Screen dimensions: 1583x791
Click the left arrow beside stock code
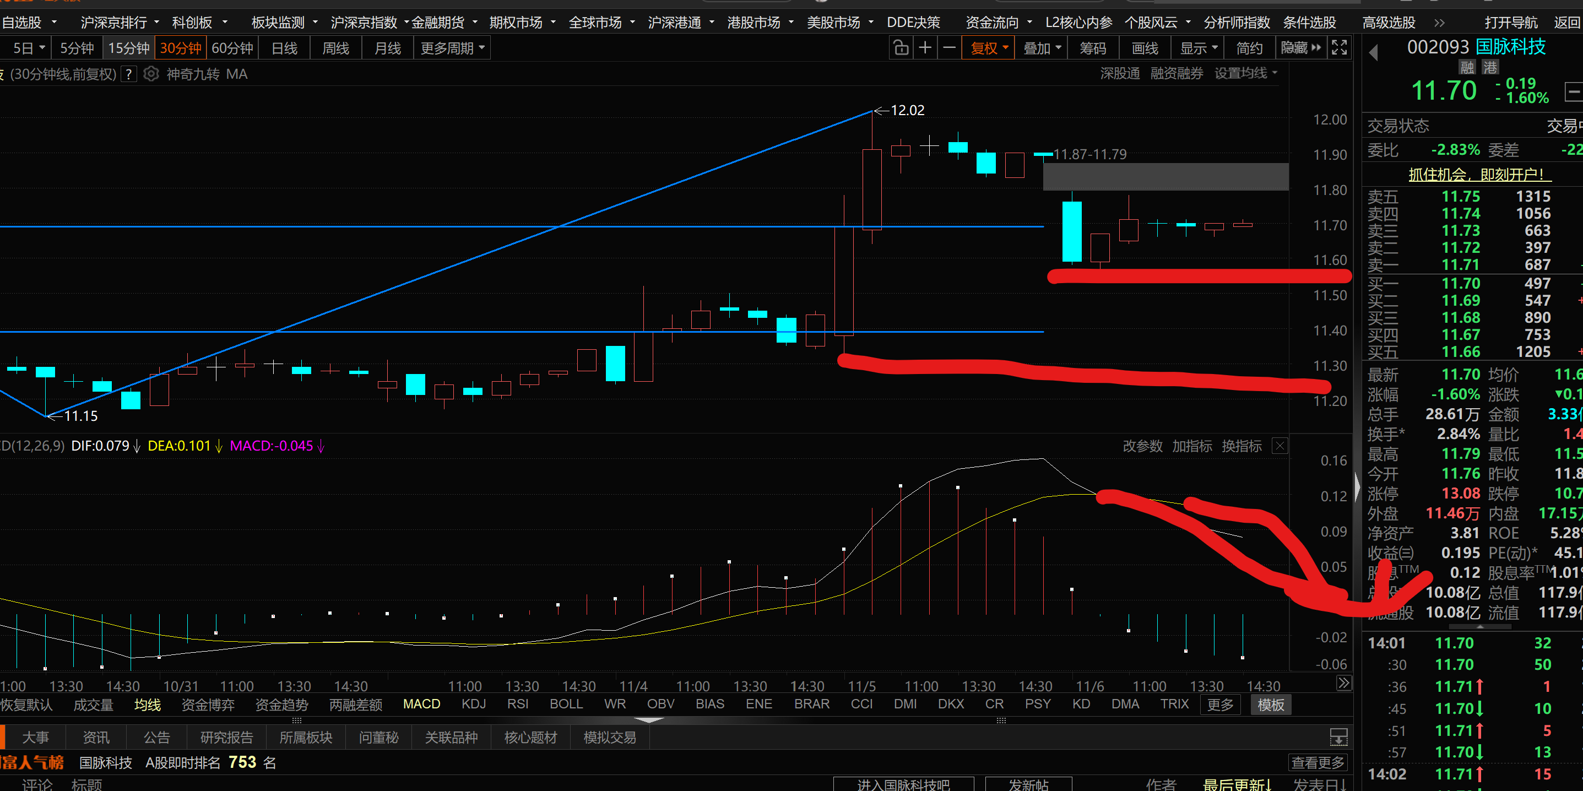[1374, 53]
